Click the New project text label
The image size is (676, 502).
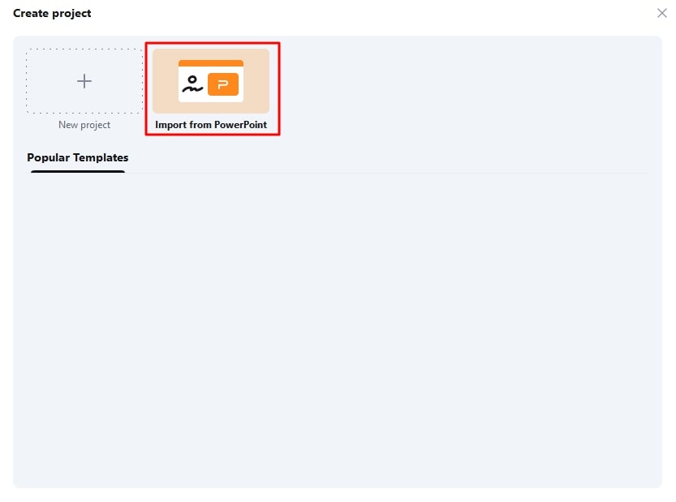(x=84, y=125)
